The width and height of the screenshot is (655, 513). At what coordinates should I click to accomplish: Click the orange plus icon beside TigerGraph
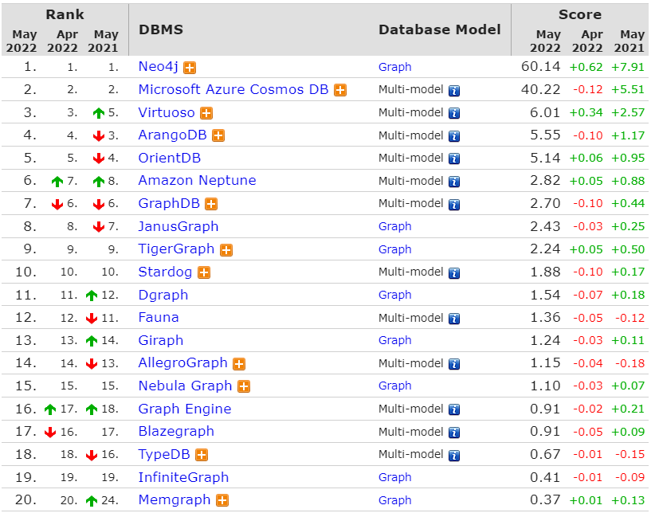tap(226, 250)
